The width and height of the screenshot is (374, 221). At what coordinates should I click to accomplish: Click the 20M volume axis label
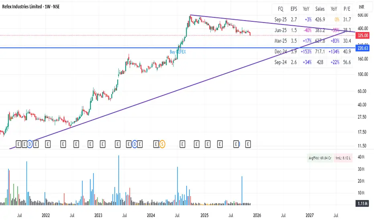(x=361, y=181)
